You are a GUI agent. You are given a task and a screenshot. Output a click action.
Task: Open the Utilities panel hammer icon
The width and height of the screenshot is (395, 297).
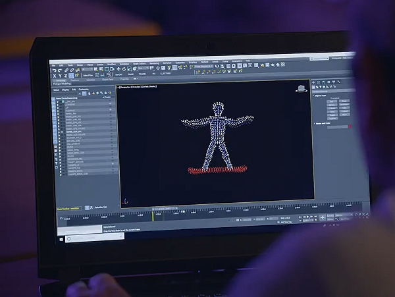tap(339, 82)
